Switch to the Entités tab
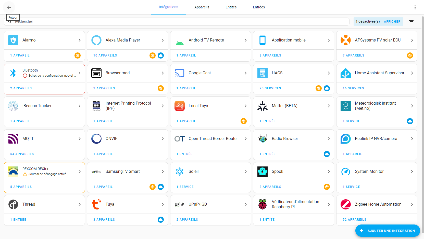This screenshot has height=239, width=424. (x=231, y=7)
